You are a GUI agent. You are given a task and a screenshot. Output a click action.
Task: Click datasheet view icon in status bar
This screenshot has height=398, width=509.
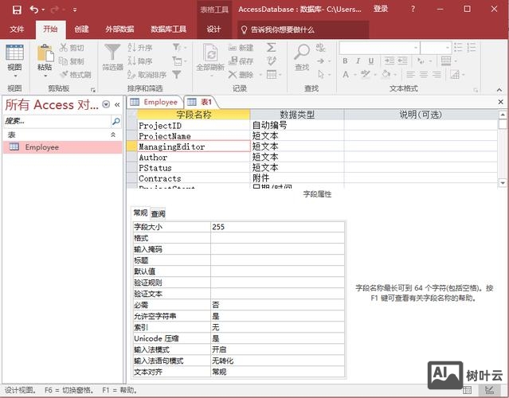point(468,390)
